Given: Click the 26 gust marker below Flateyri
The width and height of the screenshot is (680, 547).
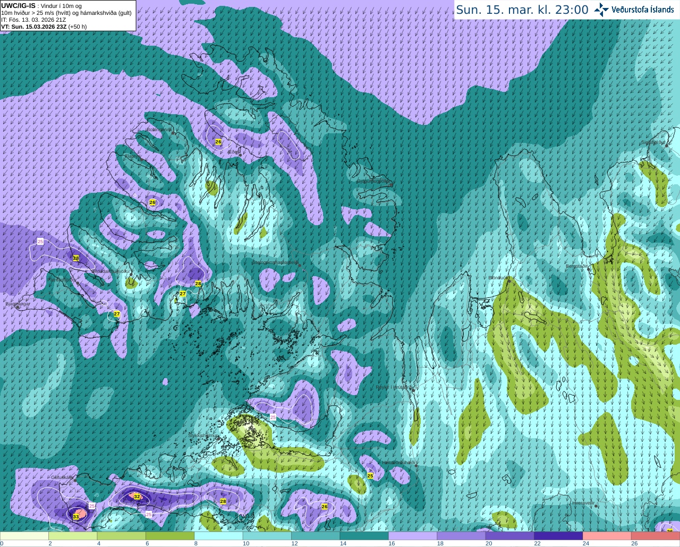Looking at the screenshot, I should [152, 202].
